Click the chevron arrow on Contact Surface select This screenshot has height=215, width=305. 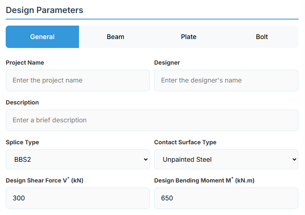[x=294, y=160]
